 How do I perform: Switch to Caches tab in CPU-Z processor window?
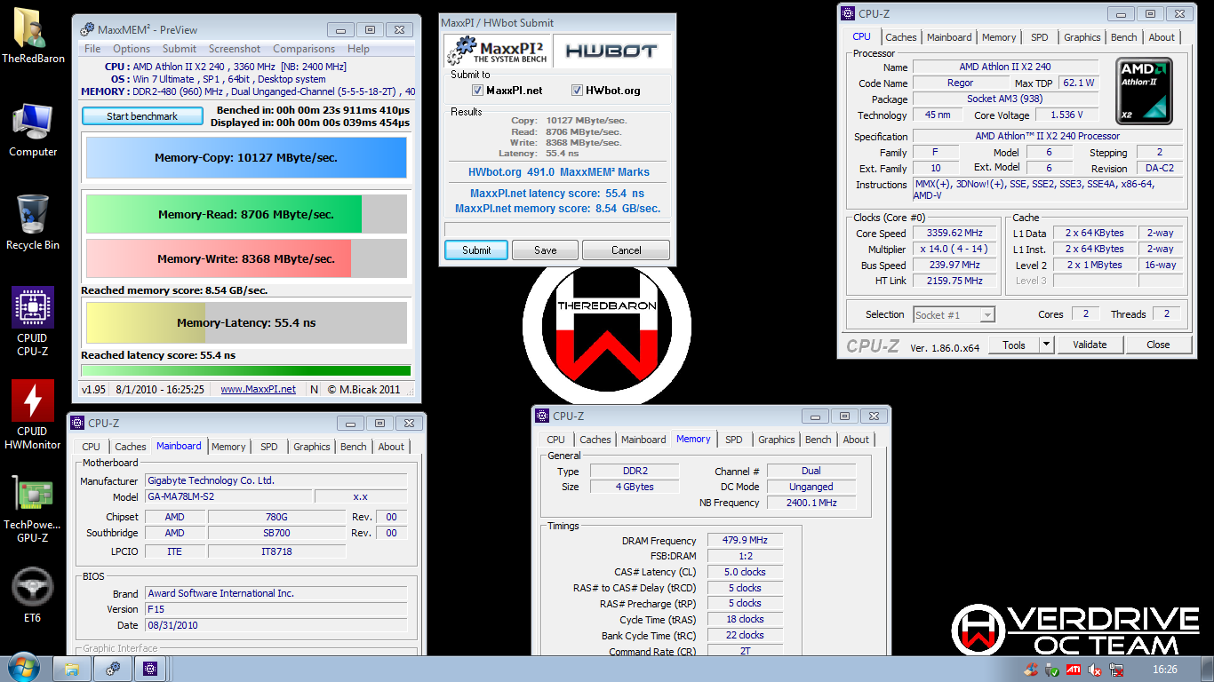point(900,37)
